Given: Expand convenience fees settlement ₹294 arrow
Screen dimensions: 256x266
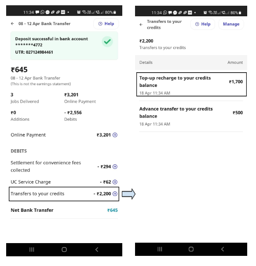Looking at the screenshot, I should pyautogui.click(x=115, y=166).
